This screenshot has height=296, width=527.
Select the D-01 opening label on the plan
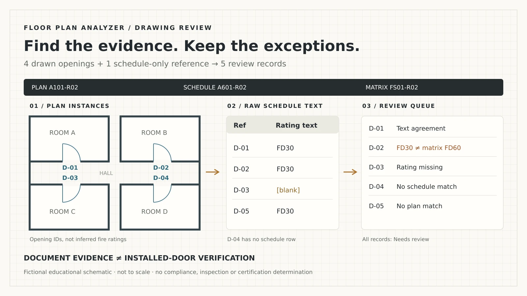pos(70,168)
